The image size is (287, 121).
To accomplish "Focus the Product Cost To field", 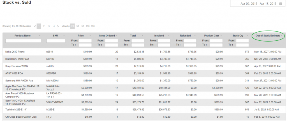I will [216, 45].
